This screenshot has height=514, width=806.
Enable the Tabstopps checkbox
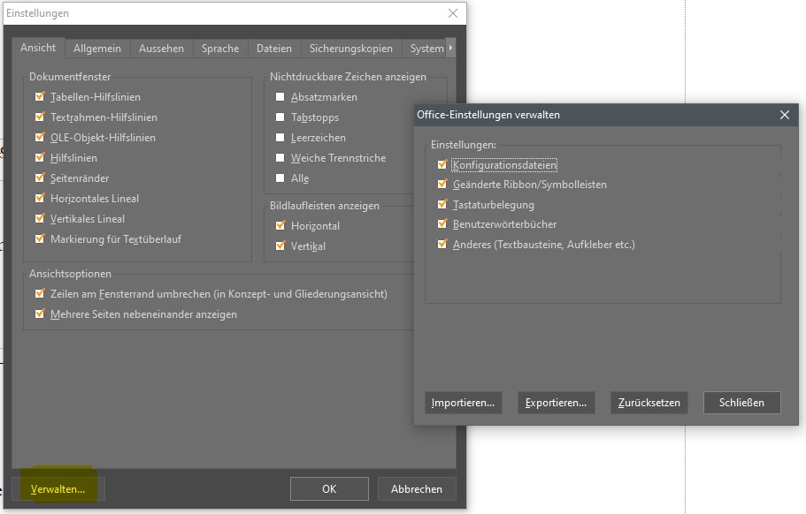point(280,117)
